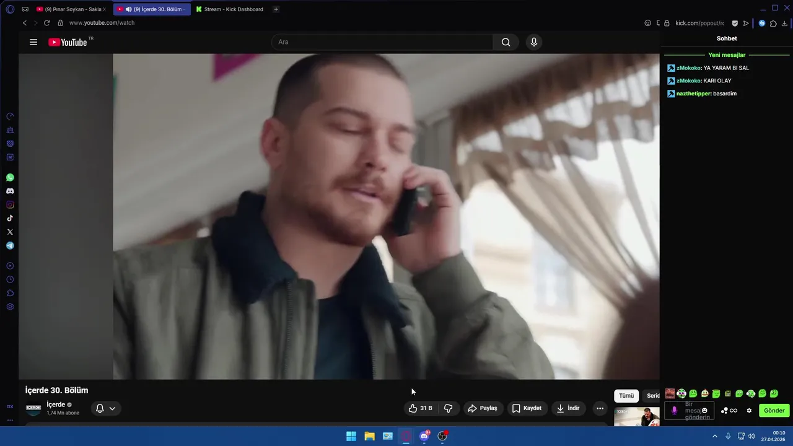
Task: Open GX Control speedometer sidebar icon
Action: (x=10, y=116)
